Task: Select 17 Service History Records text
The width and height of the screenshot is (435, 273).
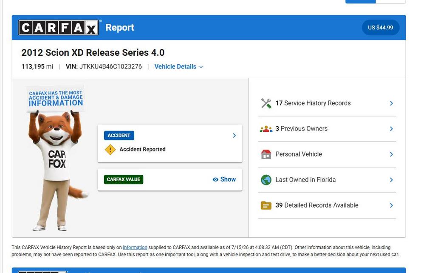Action: pyautogui.click(x=313, y=103)
